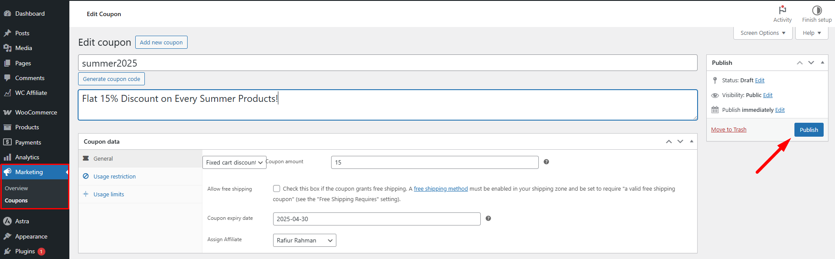
Task: Switch to Usage limits tab
Action: pos(140,194)
